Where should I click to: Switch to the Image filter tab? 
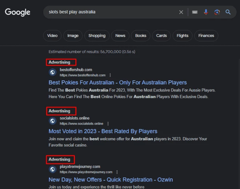click(73, 36)
